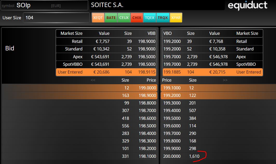Select offer depth price 199.5000

172,118
